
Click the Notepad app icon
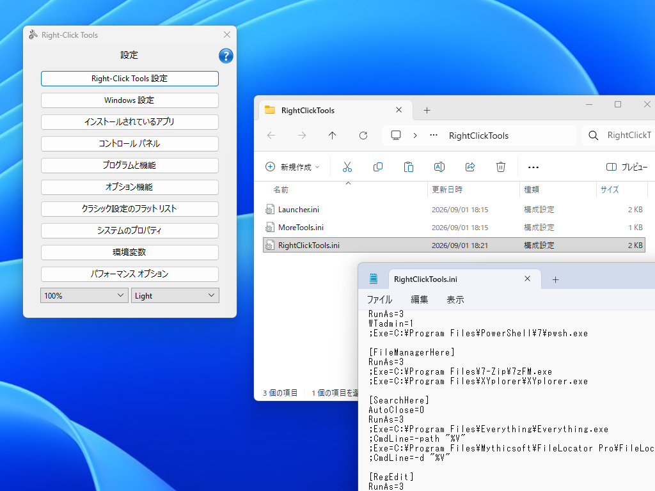(x=374, y=279)
